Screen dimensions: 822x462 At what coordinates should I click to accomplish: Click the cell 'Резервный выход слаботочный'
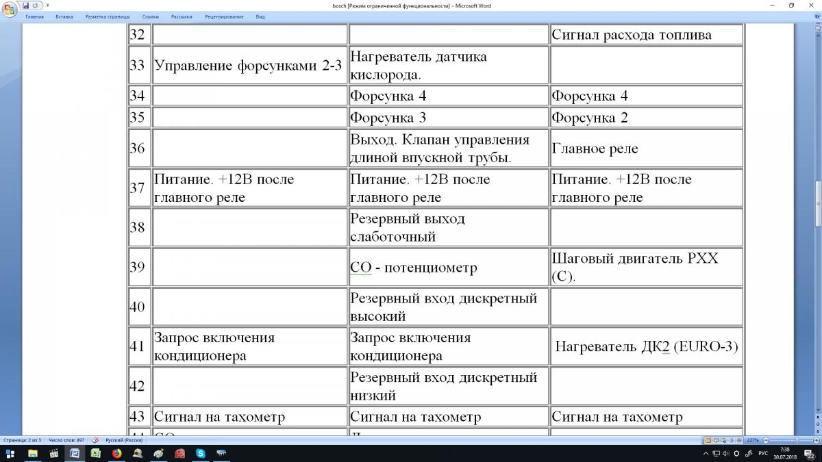tap(449, 227)
